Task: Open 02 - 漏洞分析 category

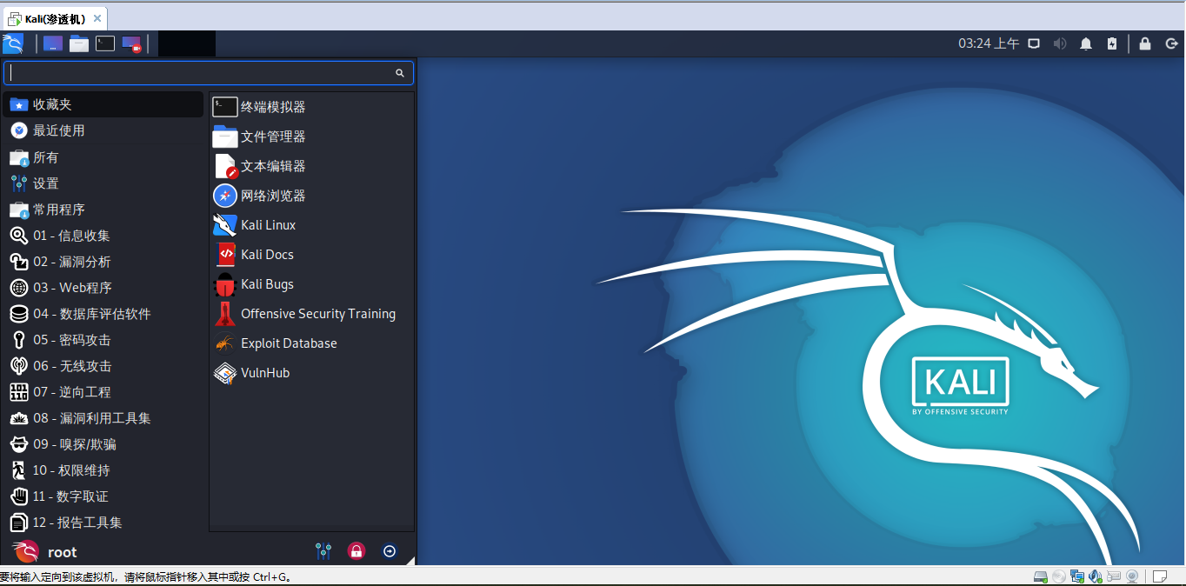Action: pyautogui.click(x=103, y=262)
